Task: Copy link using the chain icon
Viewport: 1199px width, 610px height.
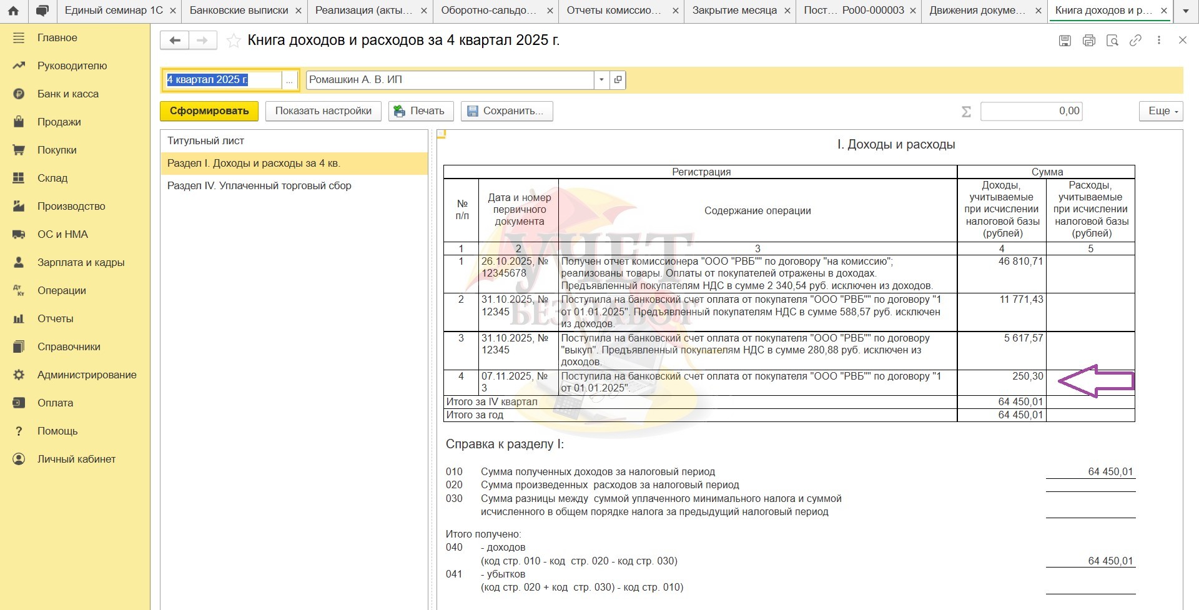Action: point(1135,41)
